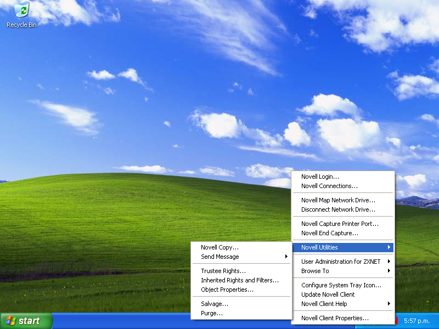Viewport: 439px width, 329px height.
Task: Choose Novell Copy in the submenu
Action: point(241,247)
